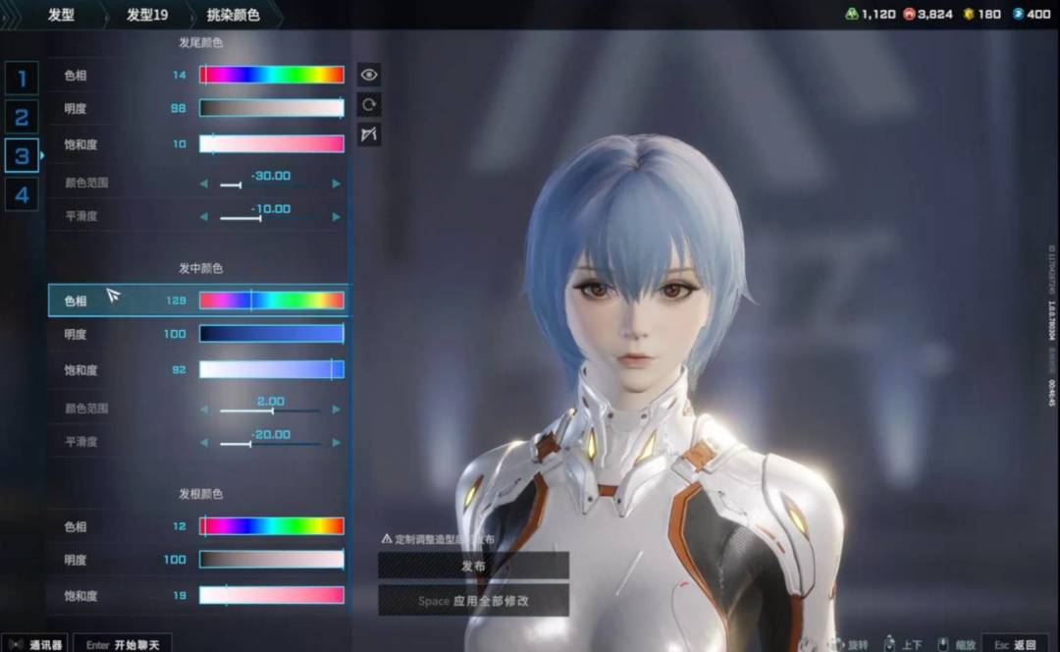Click the reset rotate arrow icon

(x=368, y=104)
